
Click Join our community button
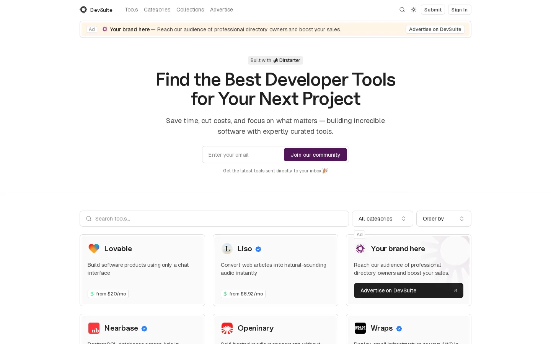(x=315, y=155)
